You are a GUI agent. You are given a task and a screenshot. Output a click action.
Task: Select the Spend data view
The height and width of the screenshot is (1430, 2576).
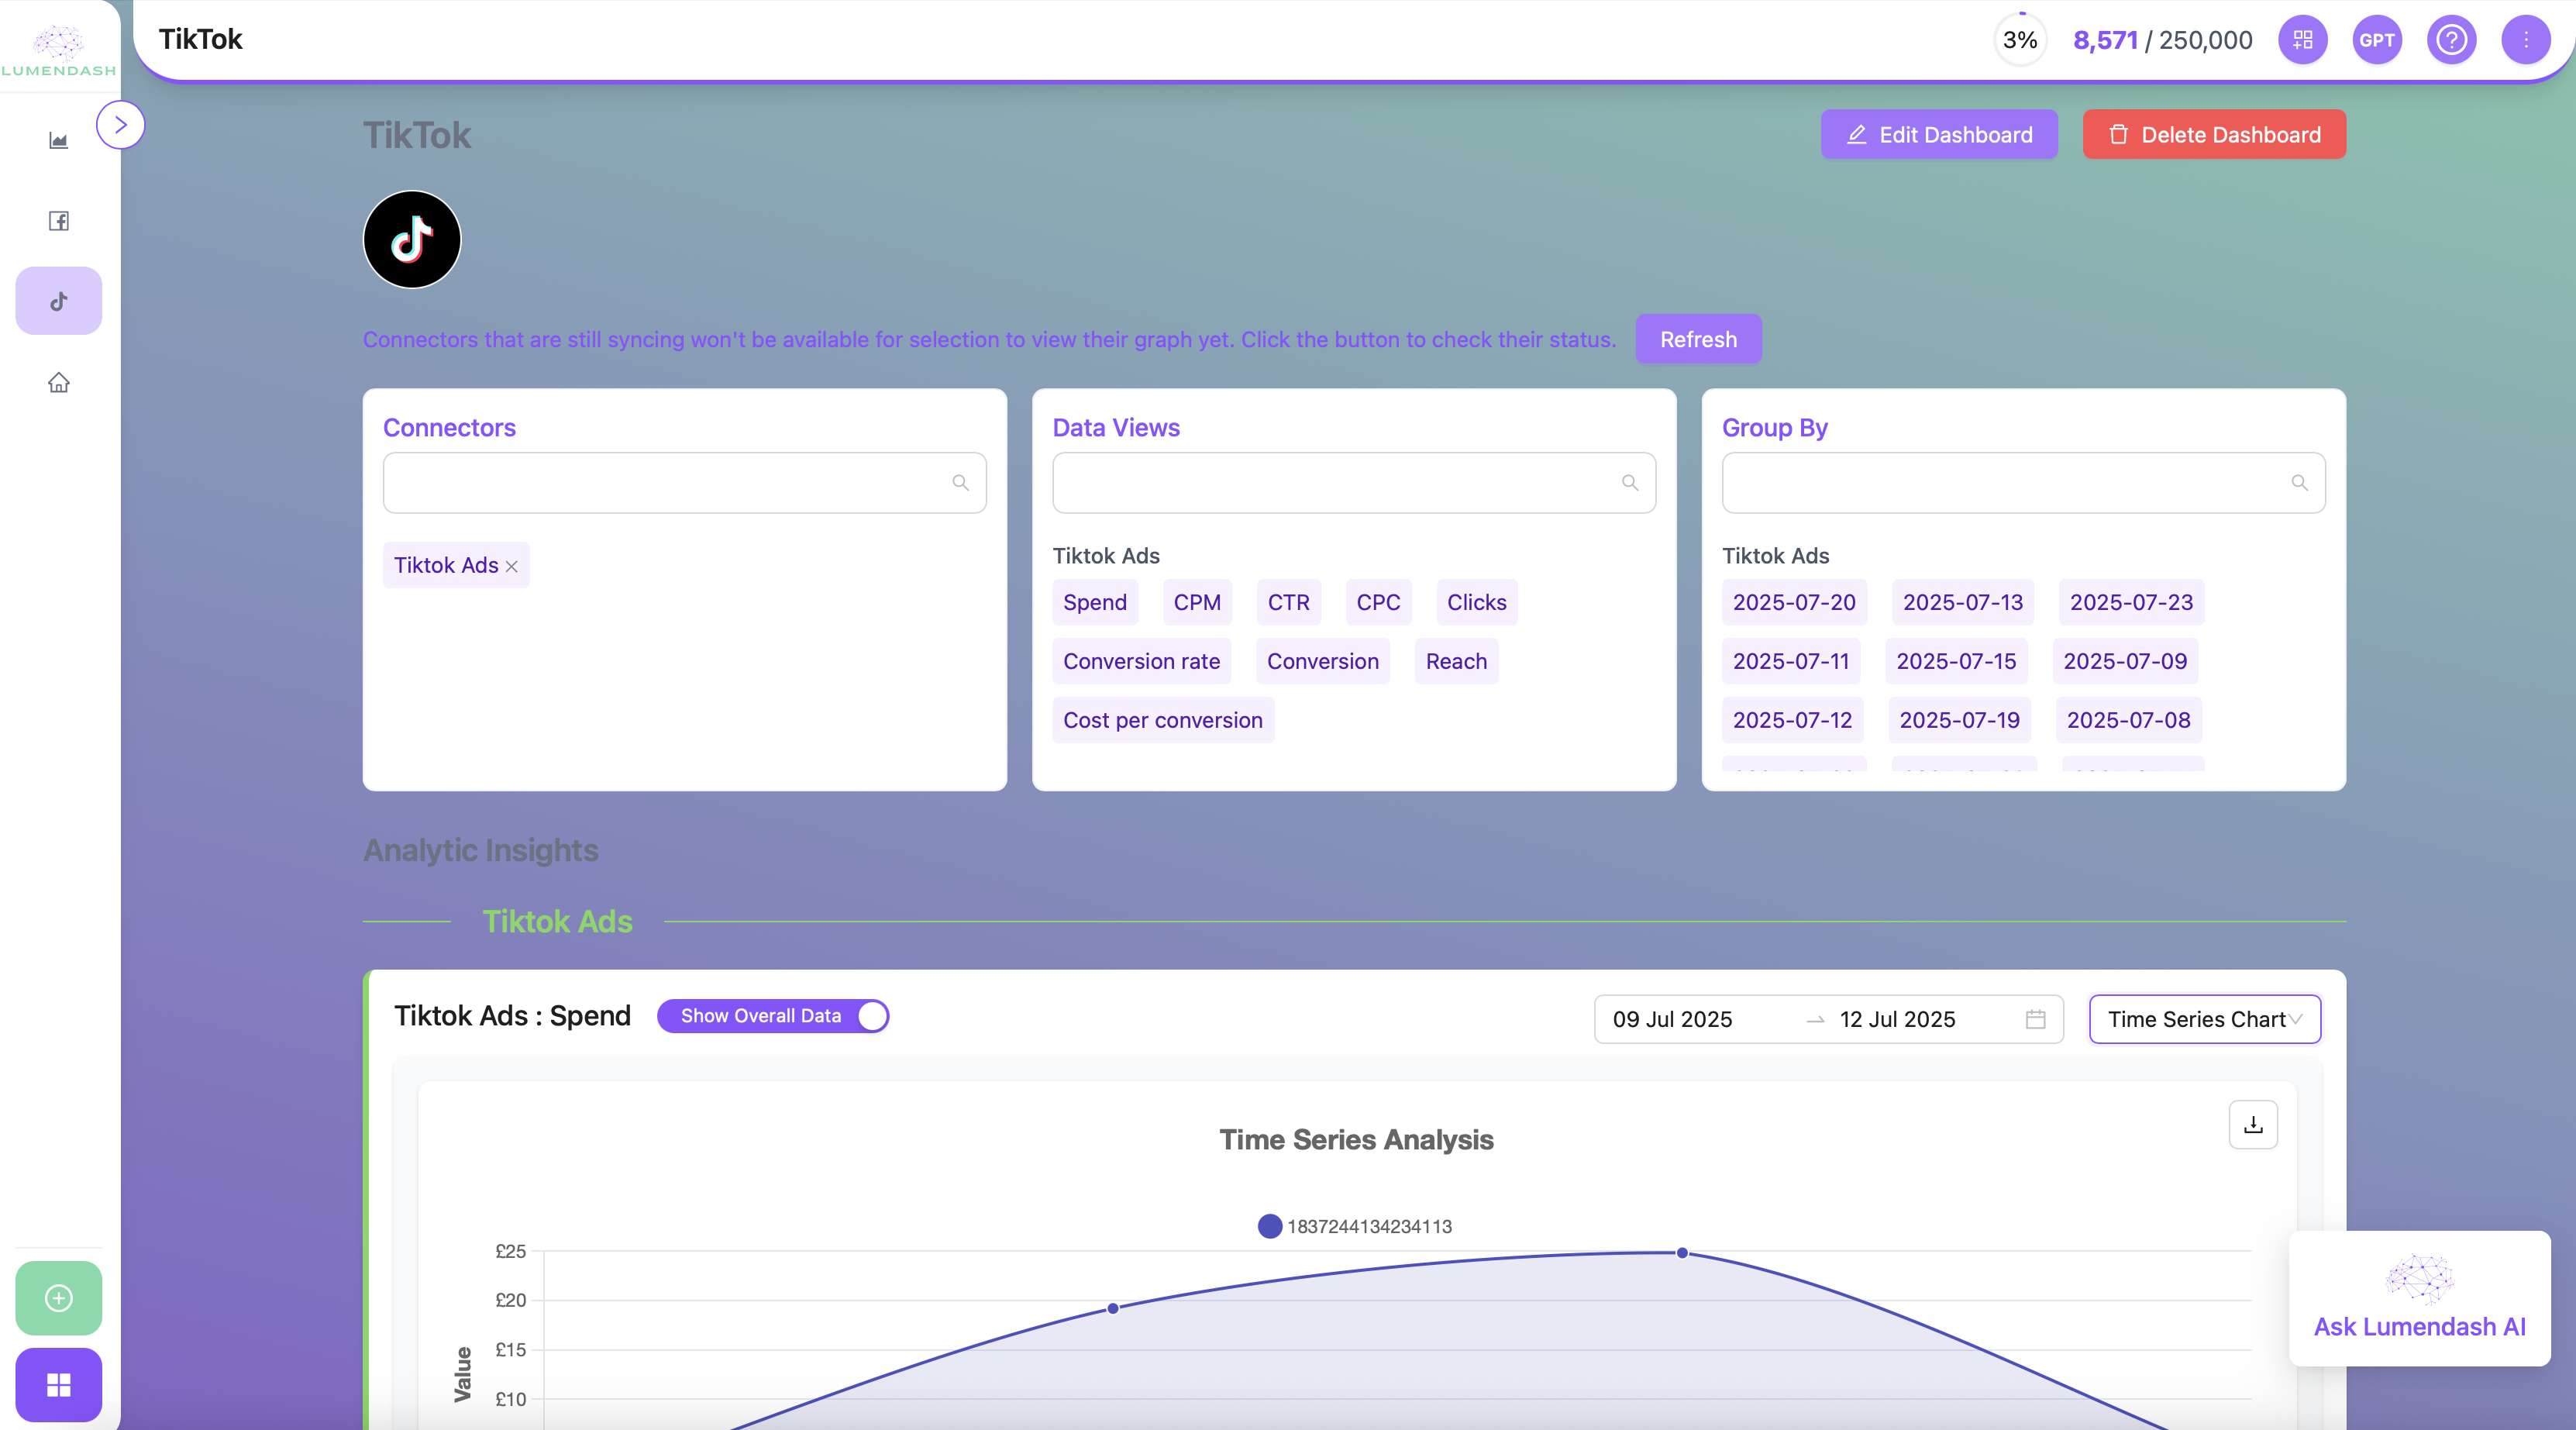point(1095,602)
